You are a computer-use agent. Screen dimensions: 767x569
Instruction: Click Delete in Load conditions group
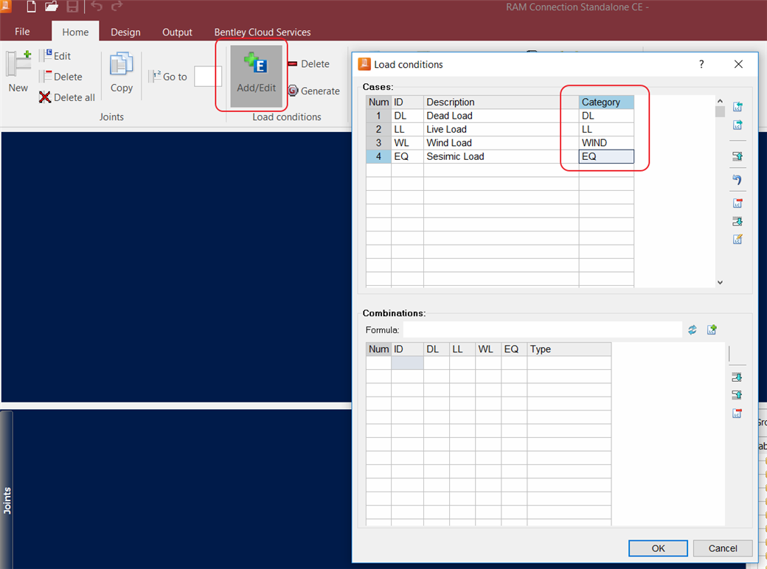(x=309, y=64)
